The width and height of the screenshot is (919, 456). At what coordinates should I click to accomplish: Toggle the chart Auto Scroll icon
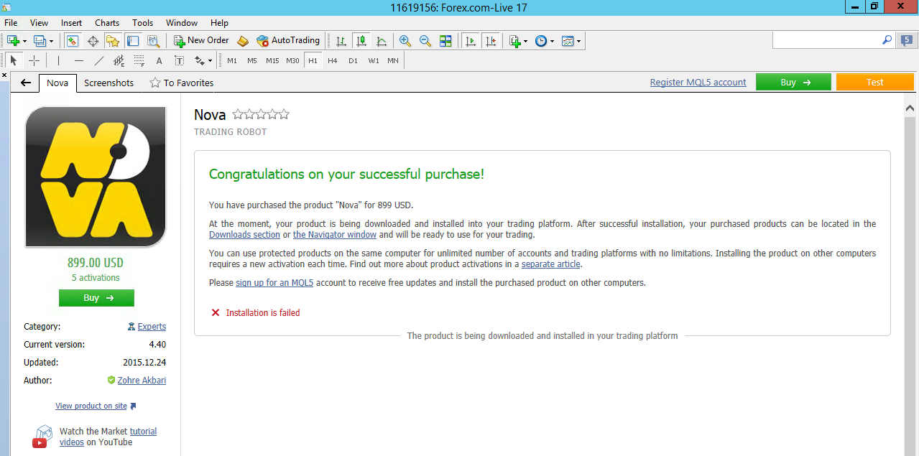[471, 41]
